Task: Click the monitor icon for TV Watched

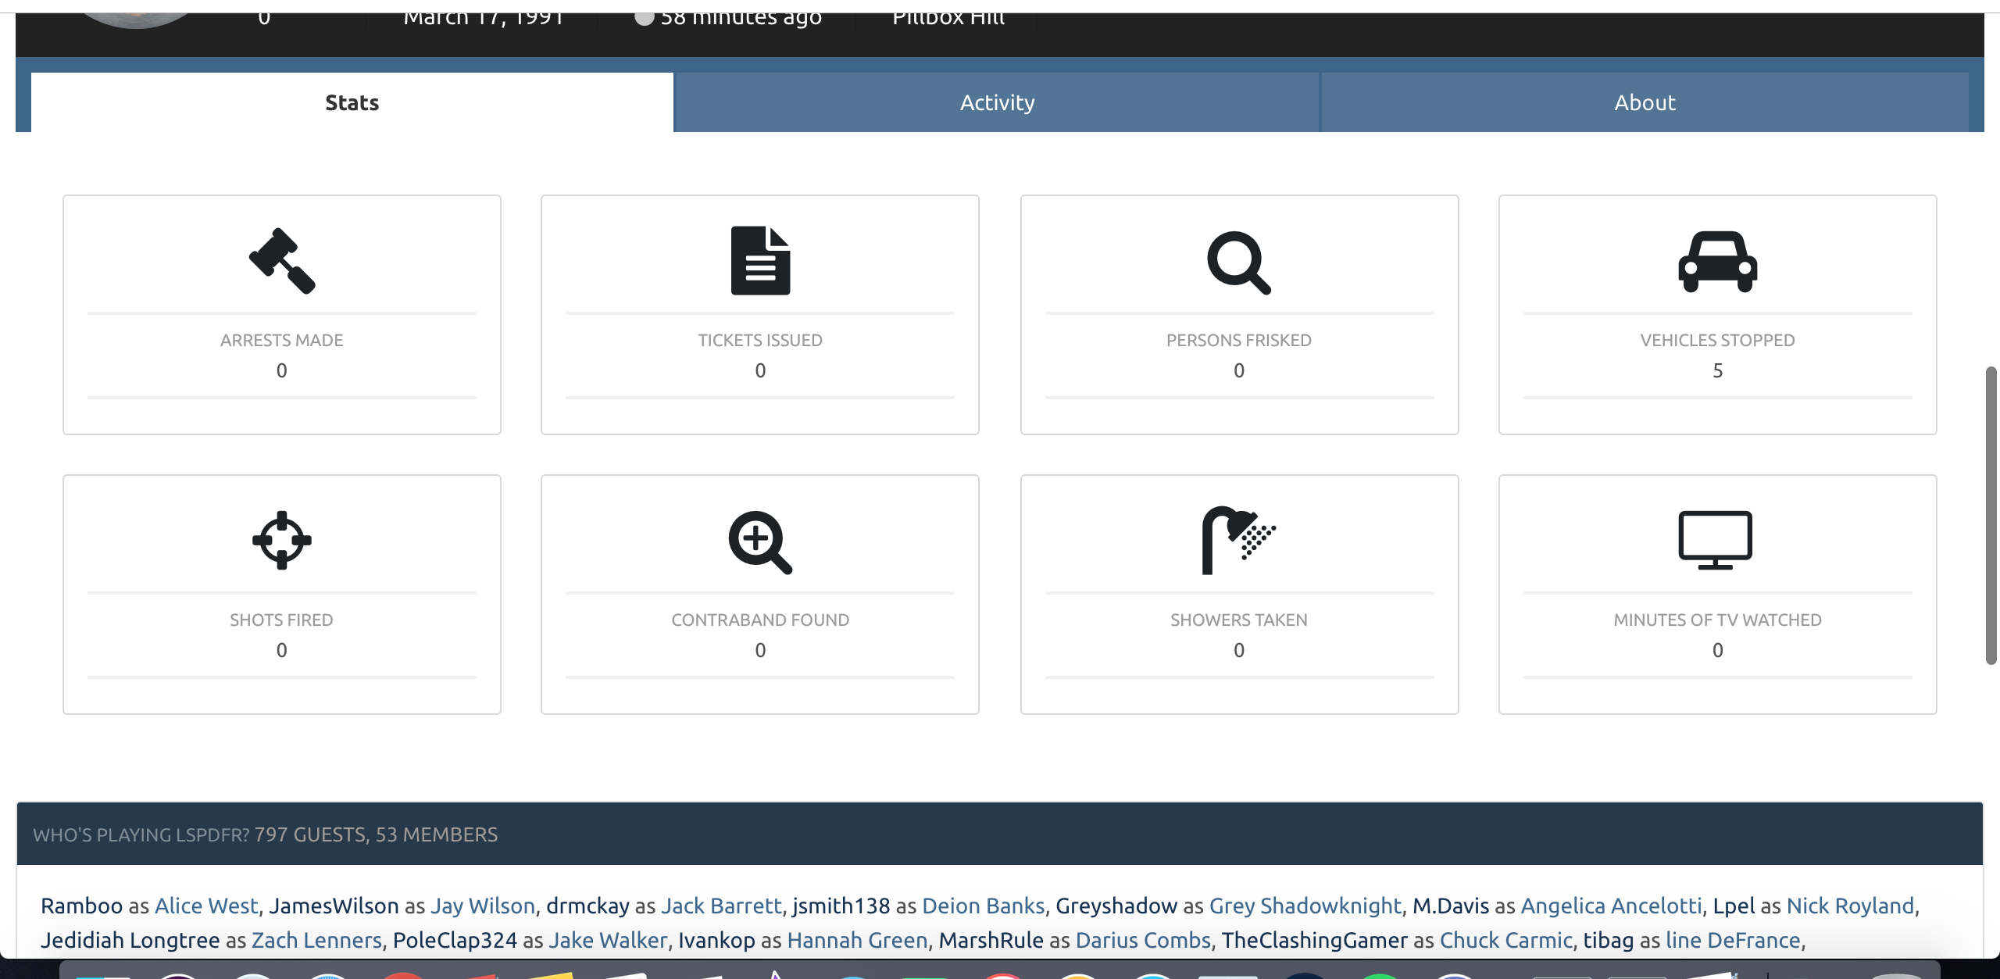Action: click(x=1716, y=540)
